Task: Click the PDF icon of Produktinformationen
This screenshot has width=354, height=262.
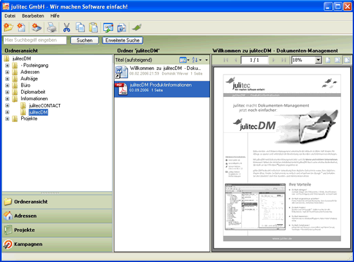Action: [x=122, y=89]
